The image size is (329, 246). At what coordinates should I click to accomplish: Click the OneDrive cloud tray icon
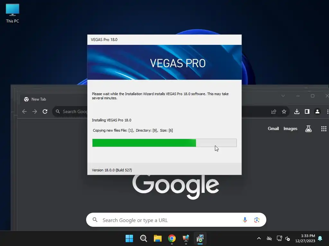click(269, 238)
